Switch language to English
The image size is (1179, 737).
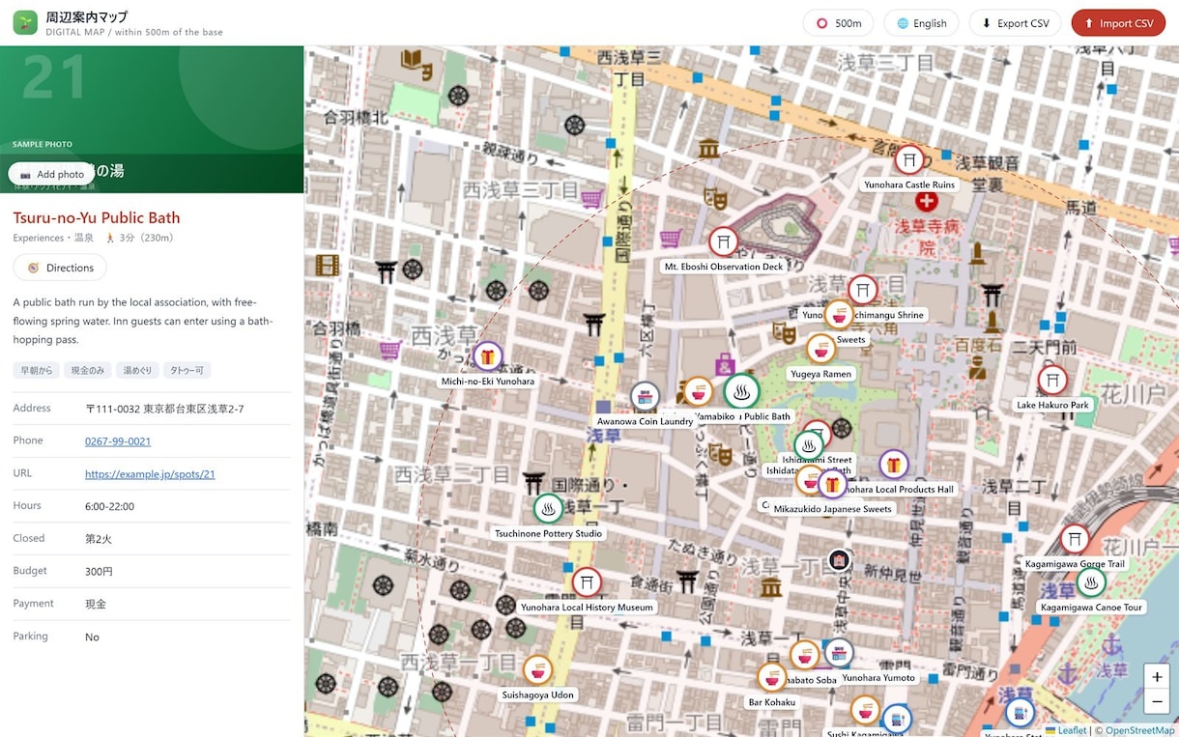[921, 23]
